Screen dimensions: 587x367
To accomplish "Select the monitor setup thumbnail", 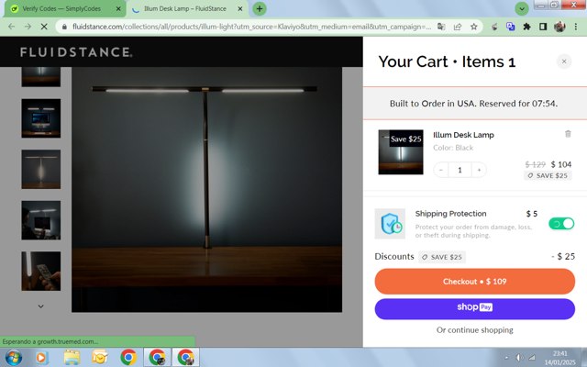I will click(x=40, y=118).
